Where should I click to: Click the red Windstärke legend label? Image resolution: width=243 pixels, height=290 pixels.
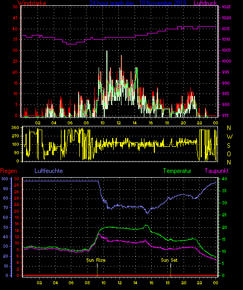pyautogui.click(x=32, y=3)
